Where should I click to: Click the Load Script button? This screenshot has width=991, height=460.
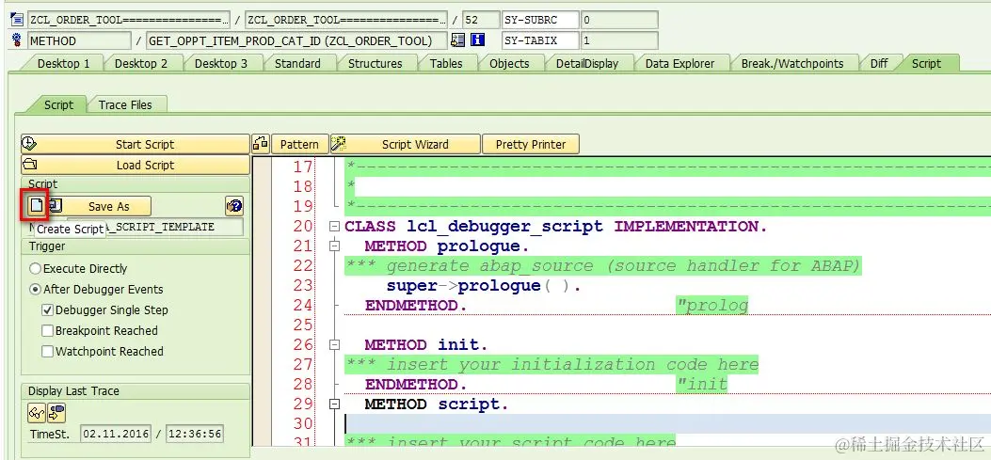[x=136, y=165]
